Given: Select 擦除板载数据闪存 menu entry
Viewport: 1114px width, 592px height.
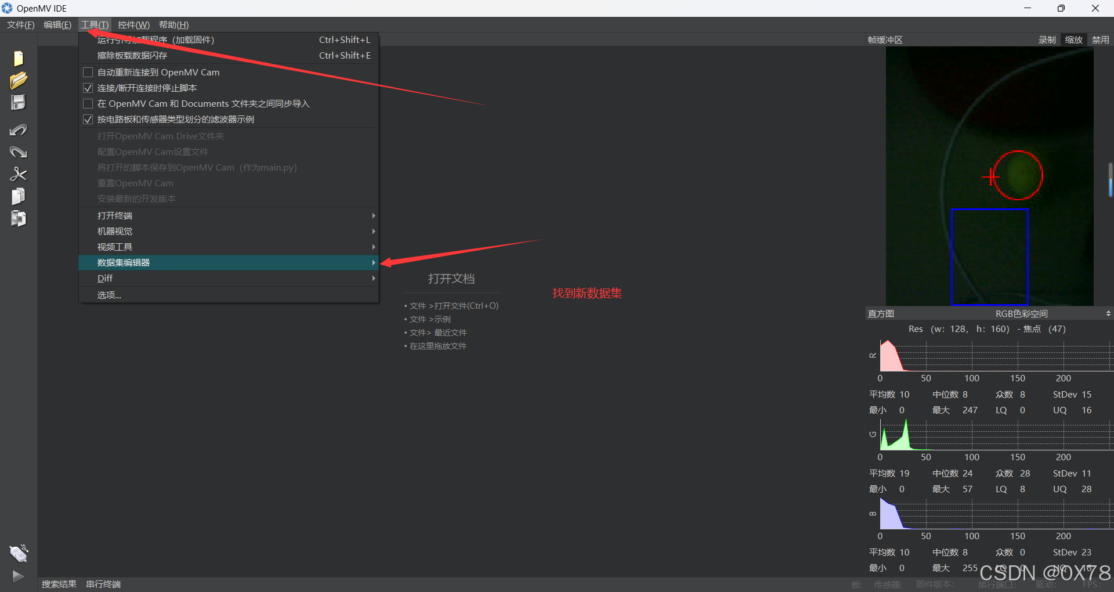Looking at the screenshot, I should (x=229, y=56).
